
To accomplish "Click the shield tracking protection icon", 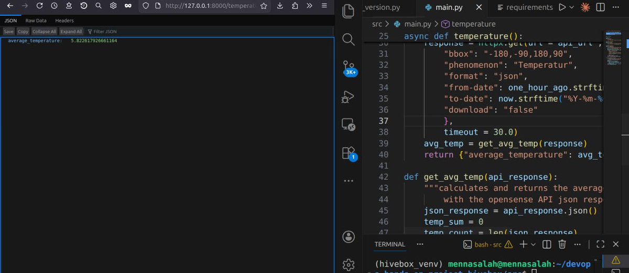I will pyautogui.click(x=146, y=6).
